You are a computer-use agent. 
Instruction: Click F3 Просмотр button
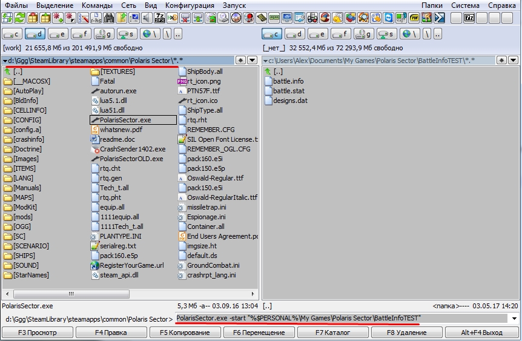[x=38, y=333]
